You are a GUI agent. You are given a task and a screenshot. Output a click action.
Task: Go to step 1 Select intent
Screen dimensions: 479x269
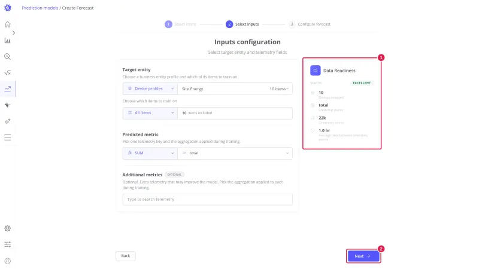tap(181, 25)
